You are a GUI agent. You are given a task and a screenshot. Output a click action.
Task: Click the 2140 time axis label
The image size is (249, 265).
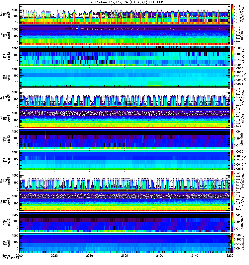click(x=195, y=255)
